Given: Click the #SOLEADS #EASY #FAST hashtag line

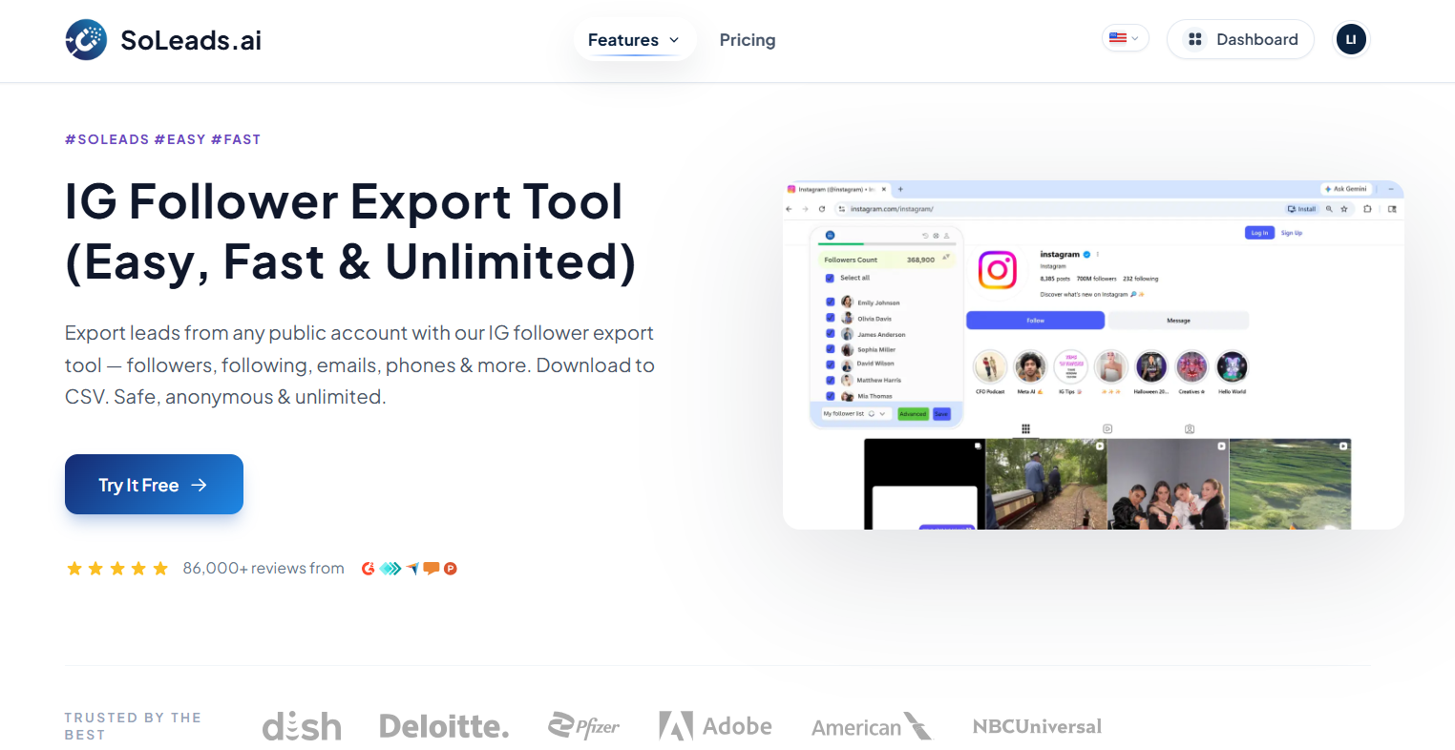Looking at the screenshot, I should pyautogui.click(x=162, y=139).
